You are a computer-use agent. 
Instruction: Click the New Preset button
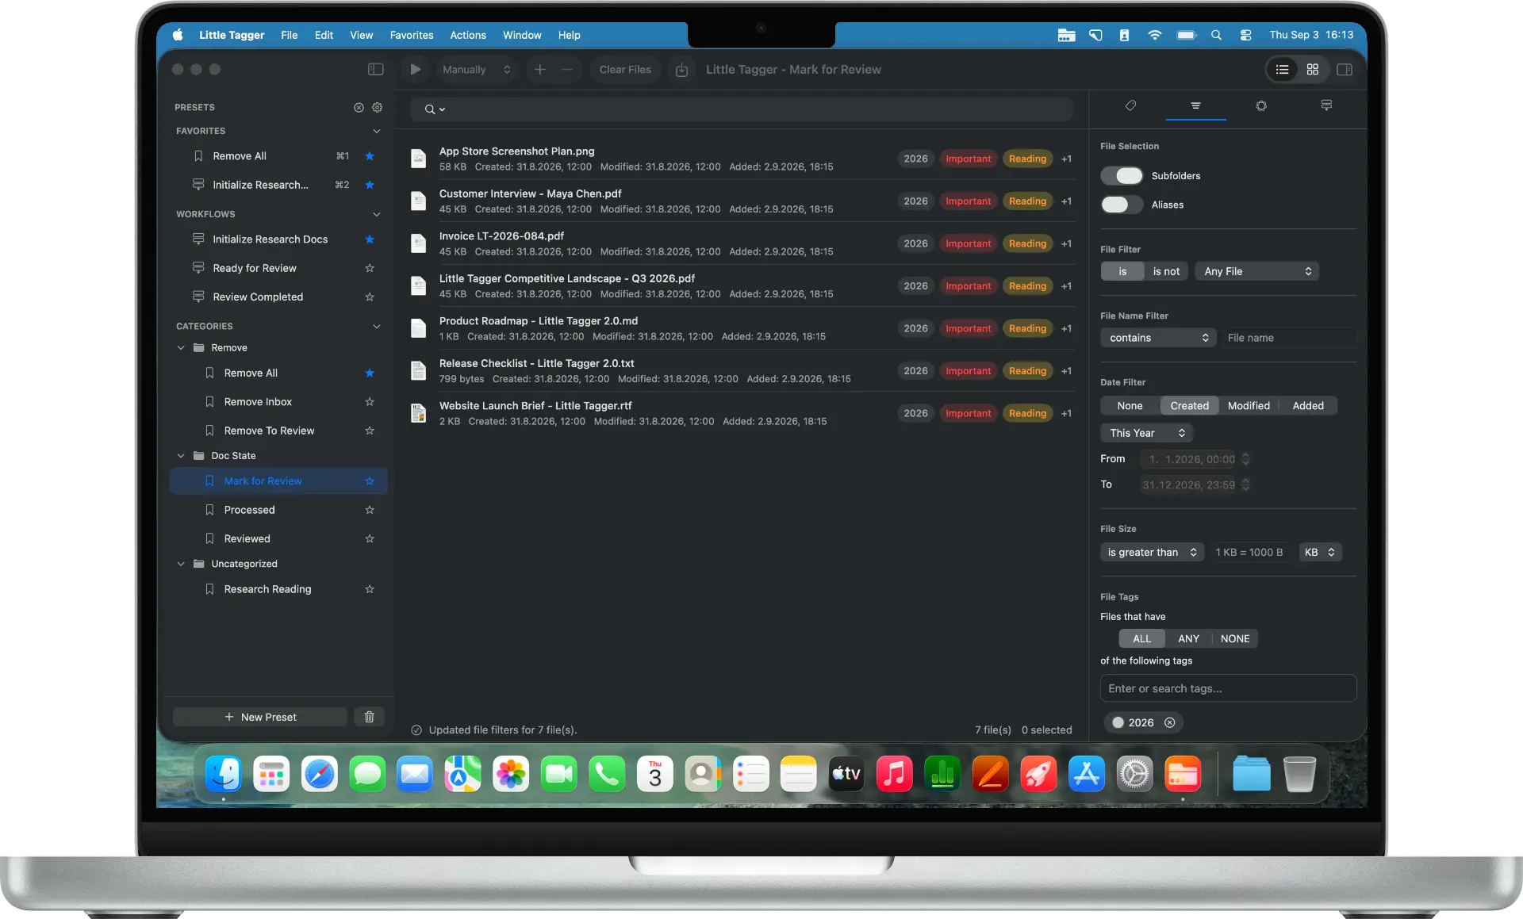[260, 718]
